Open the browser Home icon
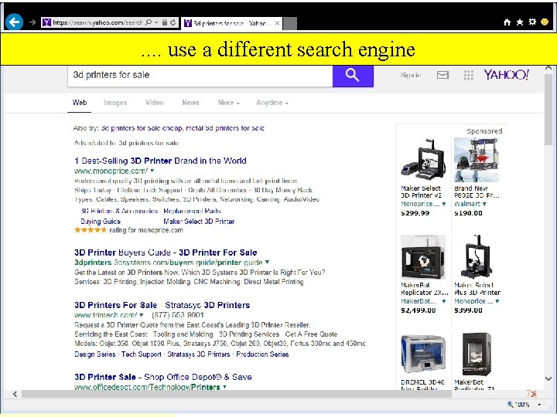This screenshot has width=557, height=417. point(507,22)
